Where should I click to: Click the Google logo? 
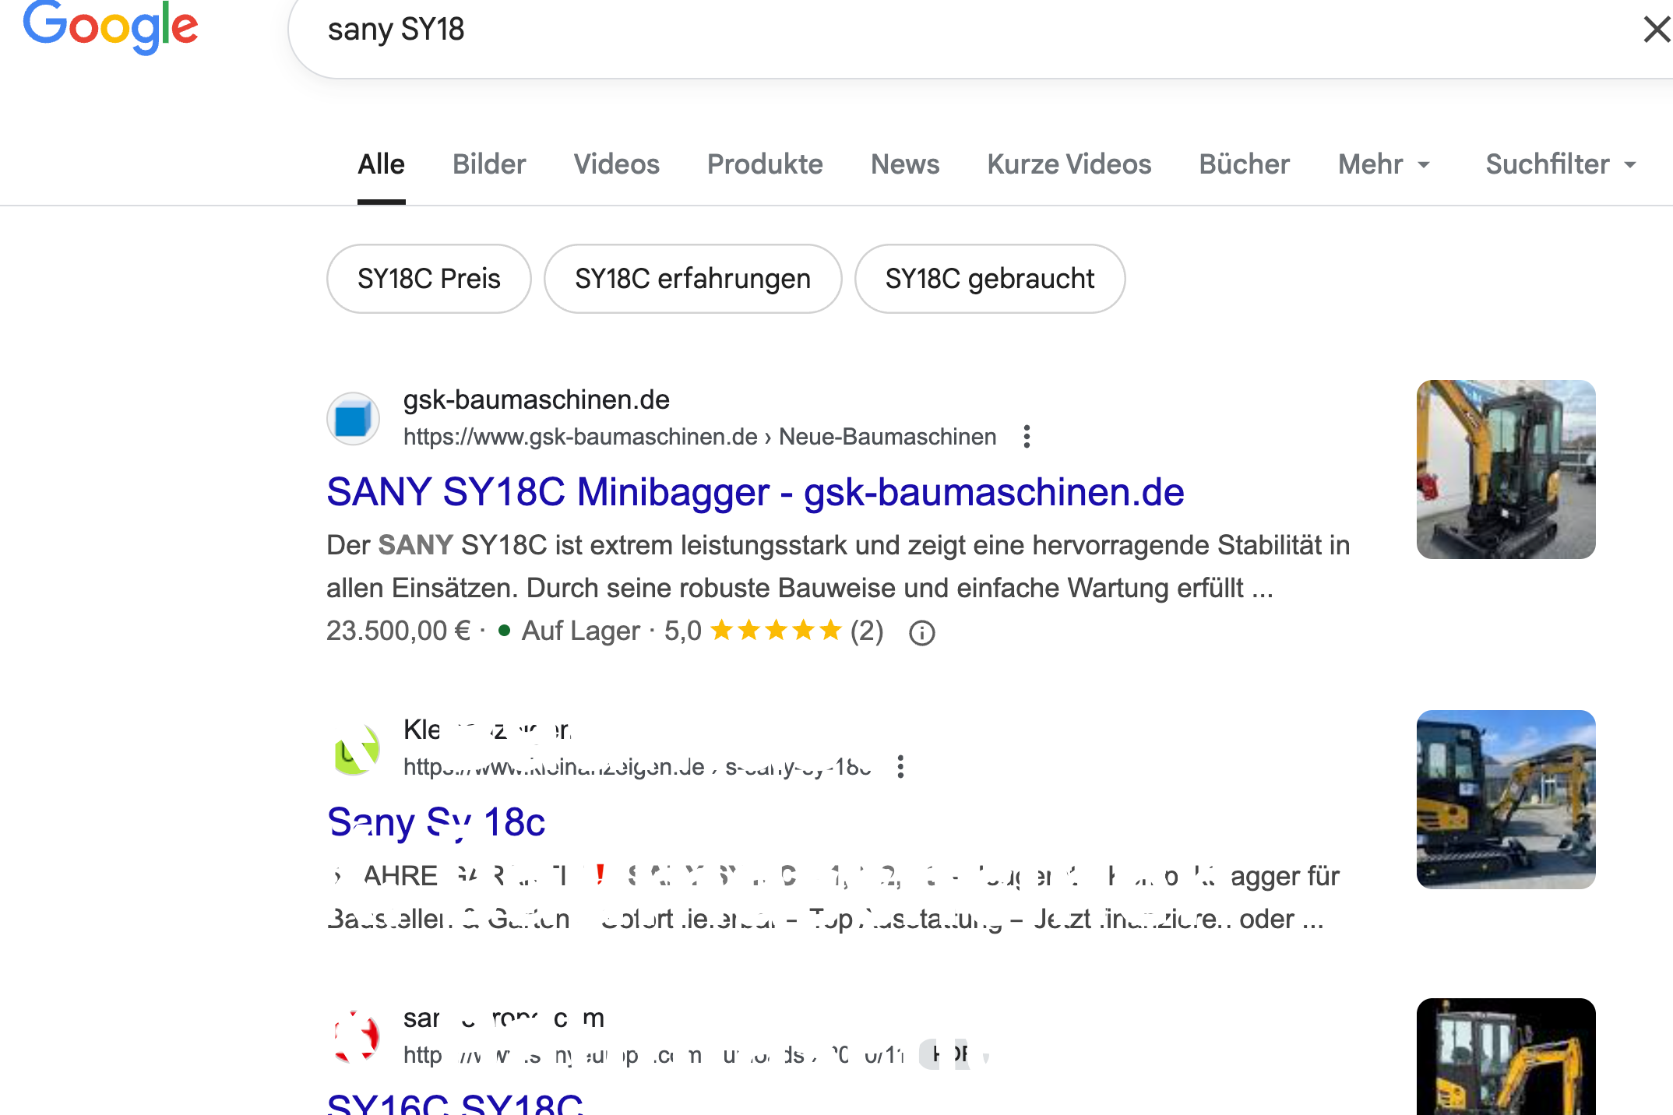click(110, 28)
